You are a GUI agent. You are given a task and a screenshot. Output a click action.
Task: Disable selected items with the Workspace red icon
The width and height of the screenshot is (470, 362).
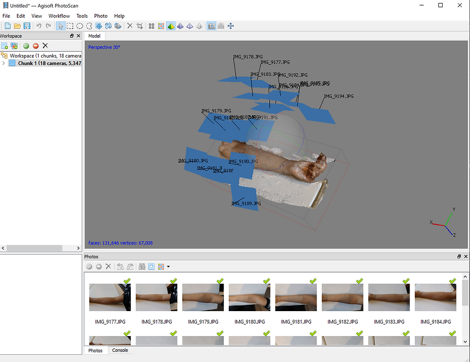(x=35, y=46)
